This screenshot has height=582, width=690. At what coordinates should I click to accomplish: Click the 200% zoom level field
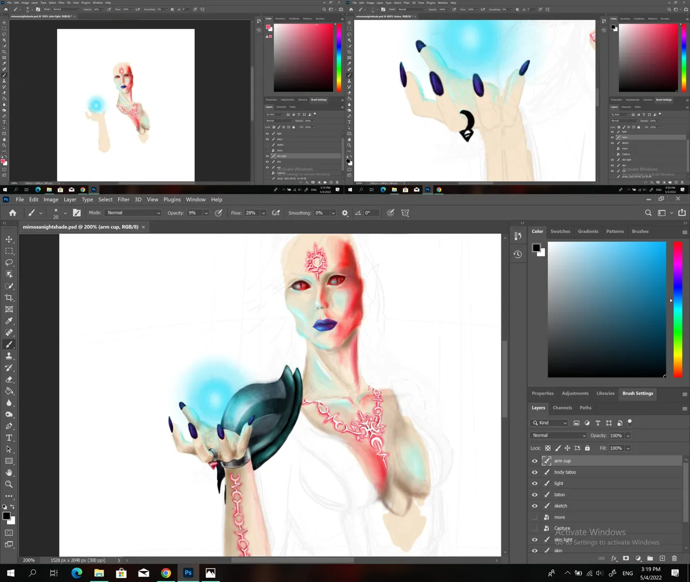tap(29, 560)
